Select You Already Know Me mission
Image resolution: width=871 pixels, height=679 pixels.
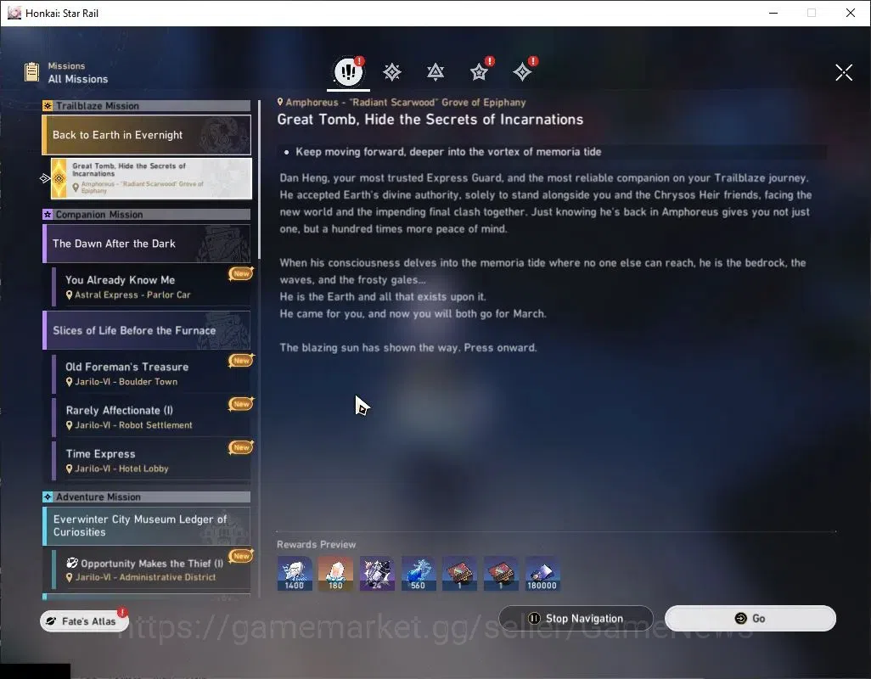pos(151,287)
